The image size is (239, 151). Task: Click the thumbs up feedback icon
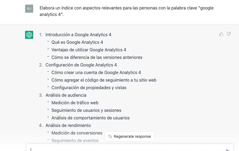221,34
